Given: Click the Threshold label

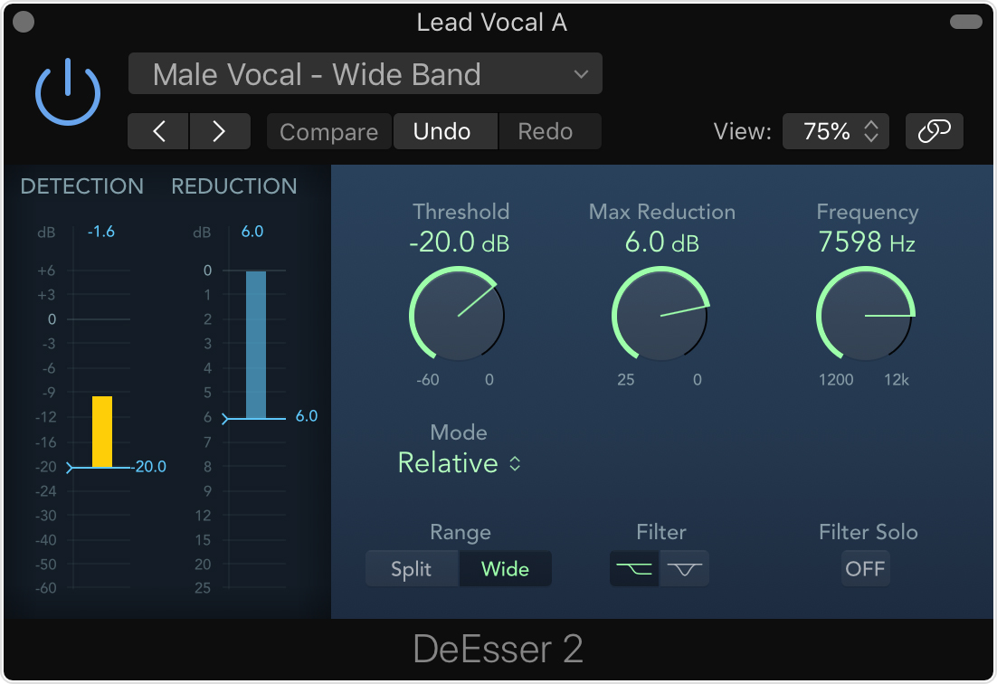Looking at the screenshot, I should [x=461, y=212].
